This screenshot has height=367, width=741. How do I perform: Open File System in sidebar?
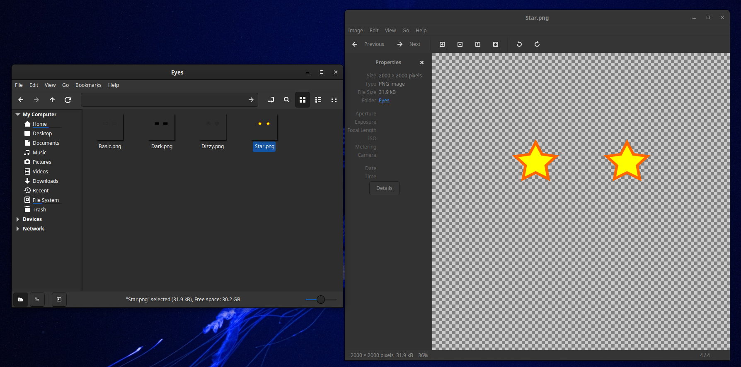tap(46, 200)
